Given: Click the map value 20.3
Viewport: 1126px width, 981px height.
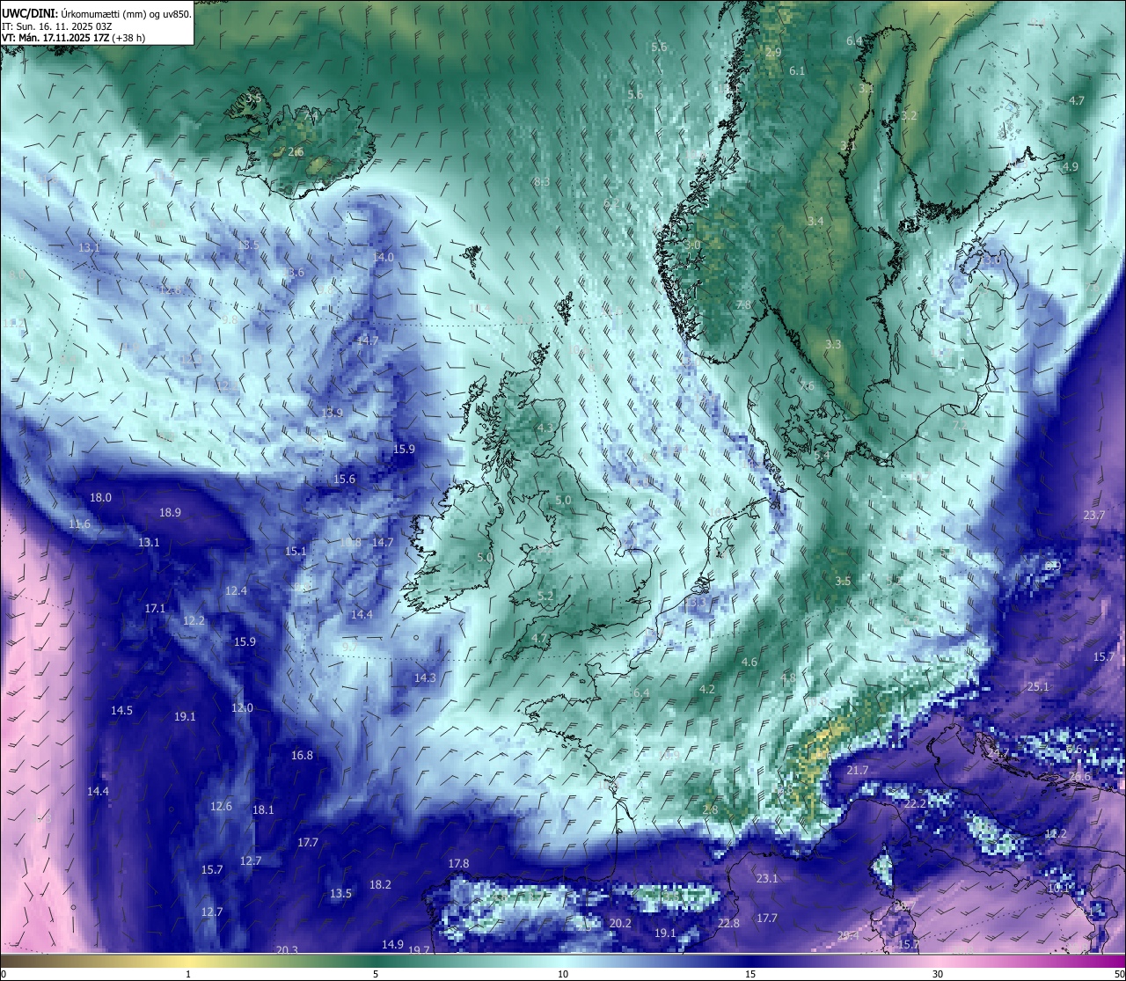Looking at the screenshot, I should pos(287,949).
